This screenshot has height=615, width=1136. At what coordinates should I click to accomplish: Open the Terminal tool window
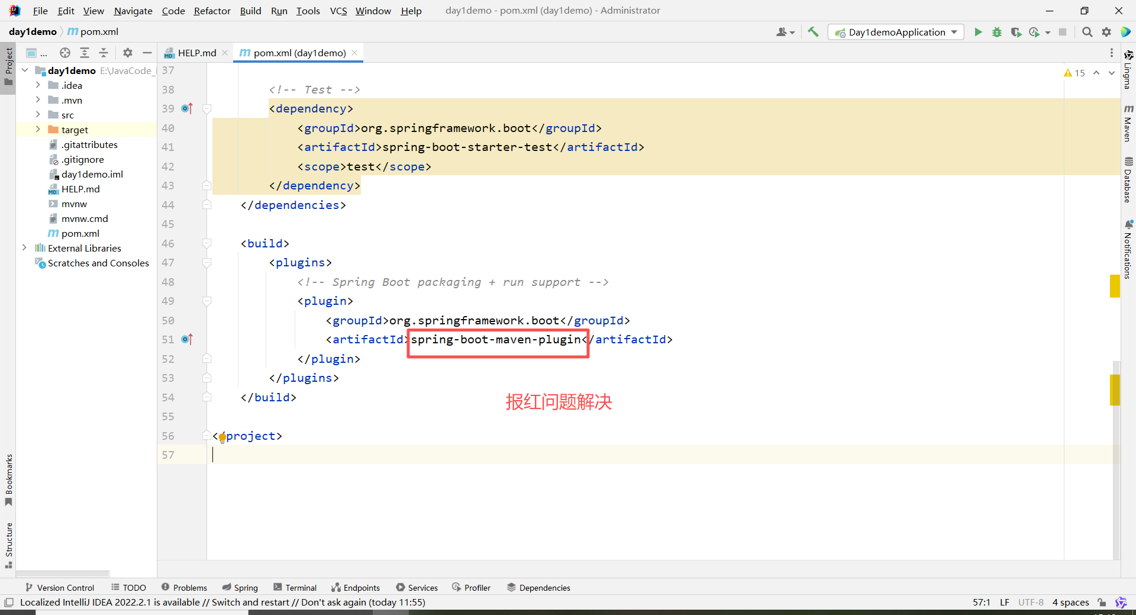point(295,587)
